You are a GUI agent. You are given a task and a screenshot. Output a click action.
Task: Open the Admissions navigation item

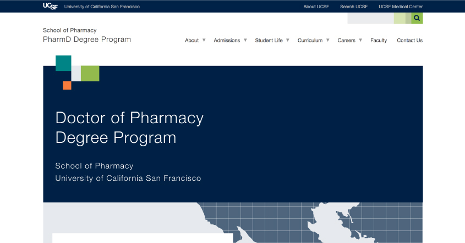(x=227, y=40)
